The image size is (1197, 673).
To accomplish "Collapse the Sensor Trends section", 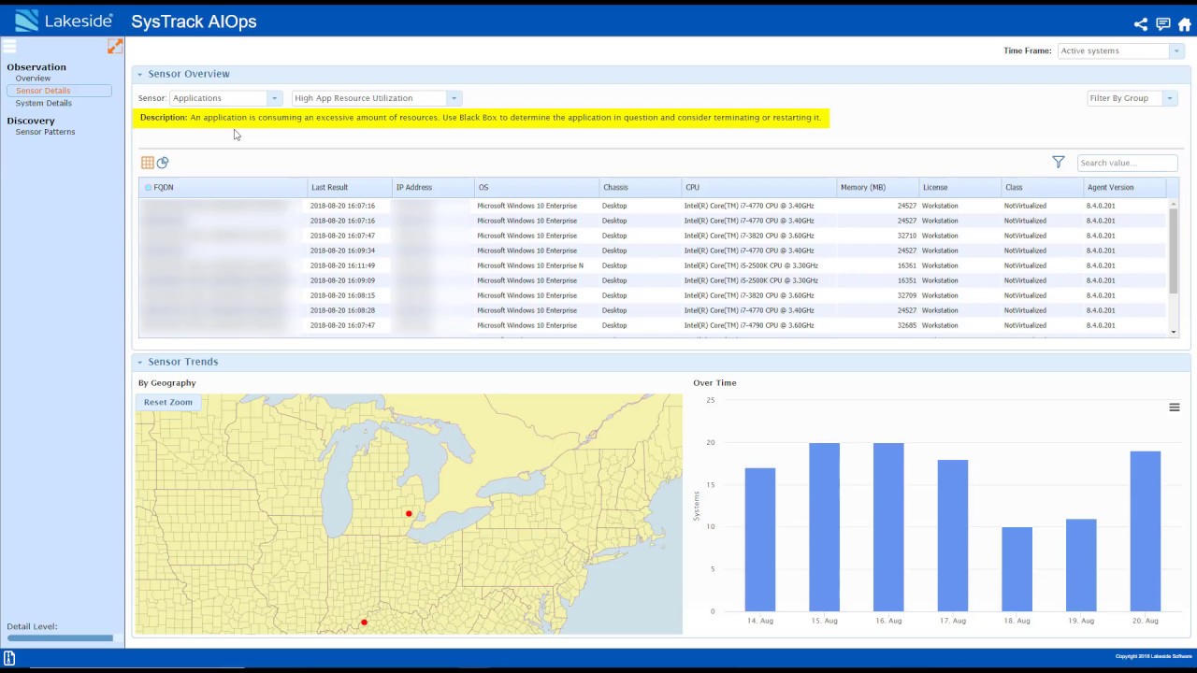I will [140, 362].
